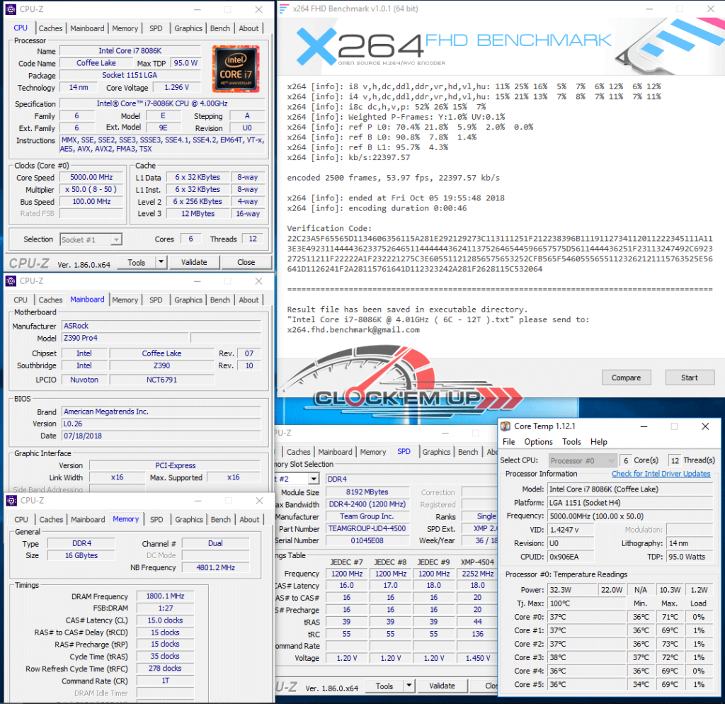Open the Caches tab in the top CPU-Z window

[x=50, y=28]
